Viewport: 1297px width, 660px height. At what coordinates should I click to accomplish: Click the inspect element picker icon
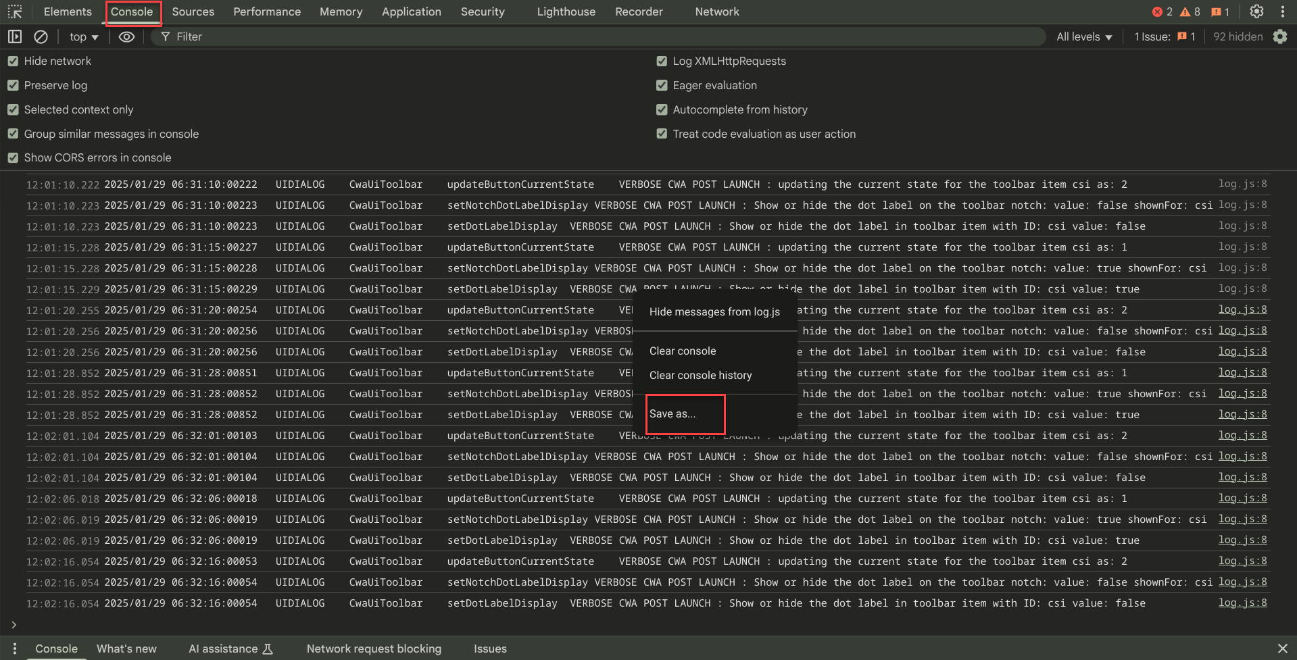15,11
